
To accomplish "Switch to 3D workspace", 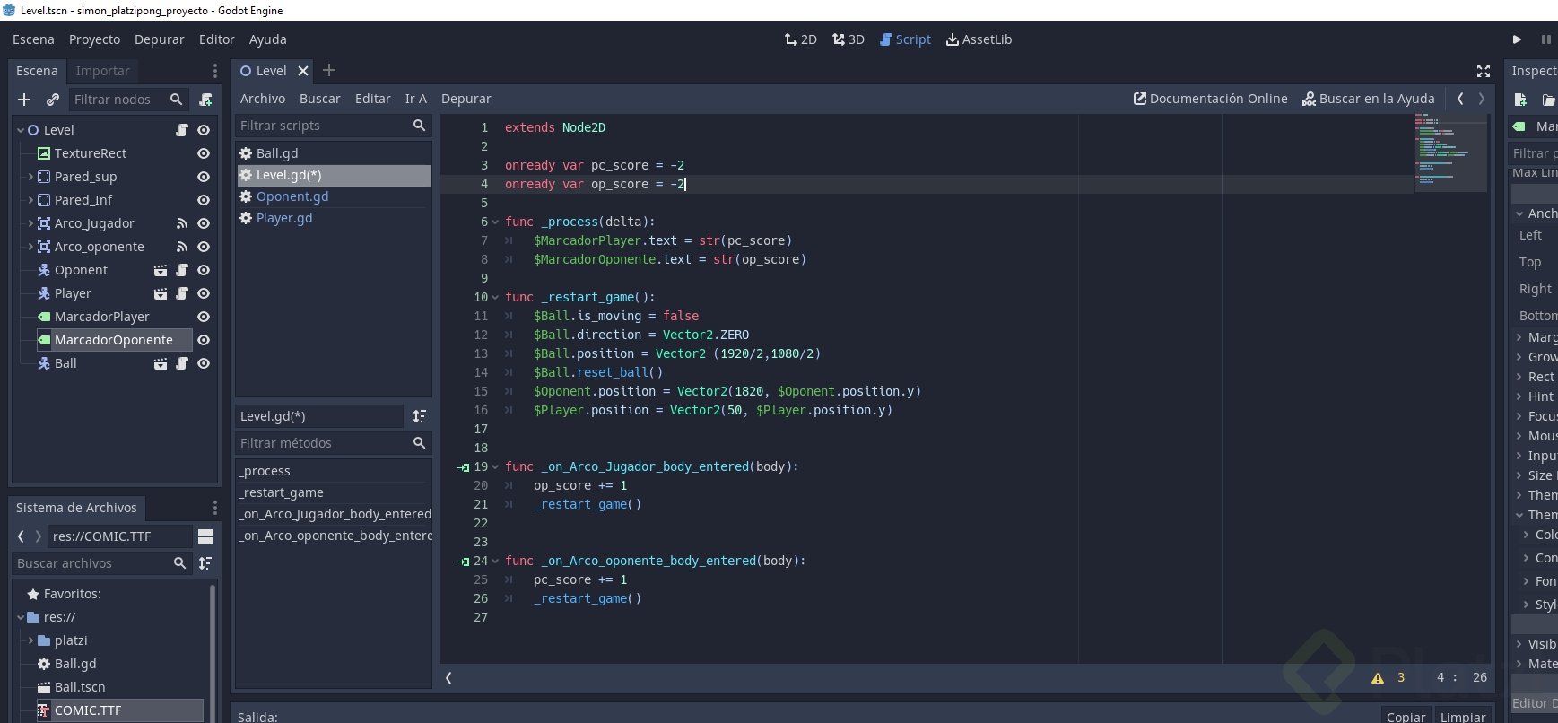I will point(848,39).
